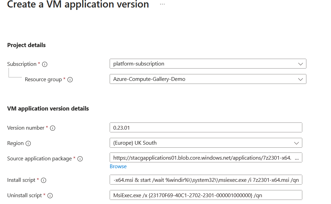331x204 pixels.
Task: Click the Uninstall script field
Action: pos(205,195)
